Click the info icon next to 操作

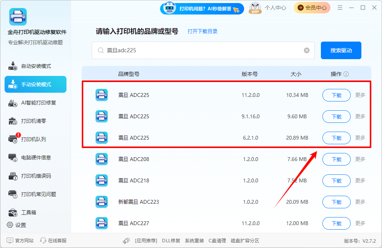346,74
